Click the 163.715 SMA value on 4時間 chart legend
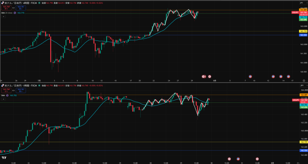This screenshot has width=308, height=164. tap(21, 13)
